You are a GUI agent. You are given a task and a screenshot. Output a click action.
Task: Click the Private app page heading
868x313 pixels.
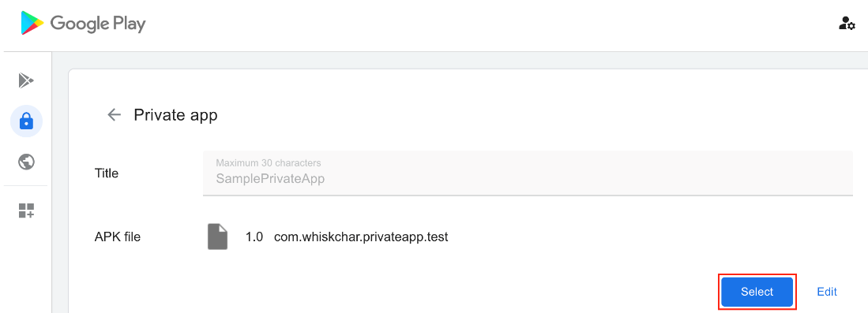(x=175, y=115)
